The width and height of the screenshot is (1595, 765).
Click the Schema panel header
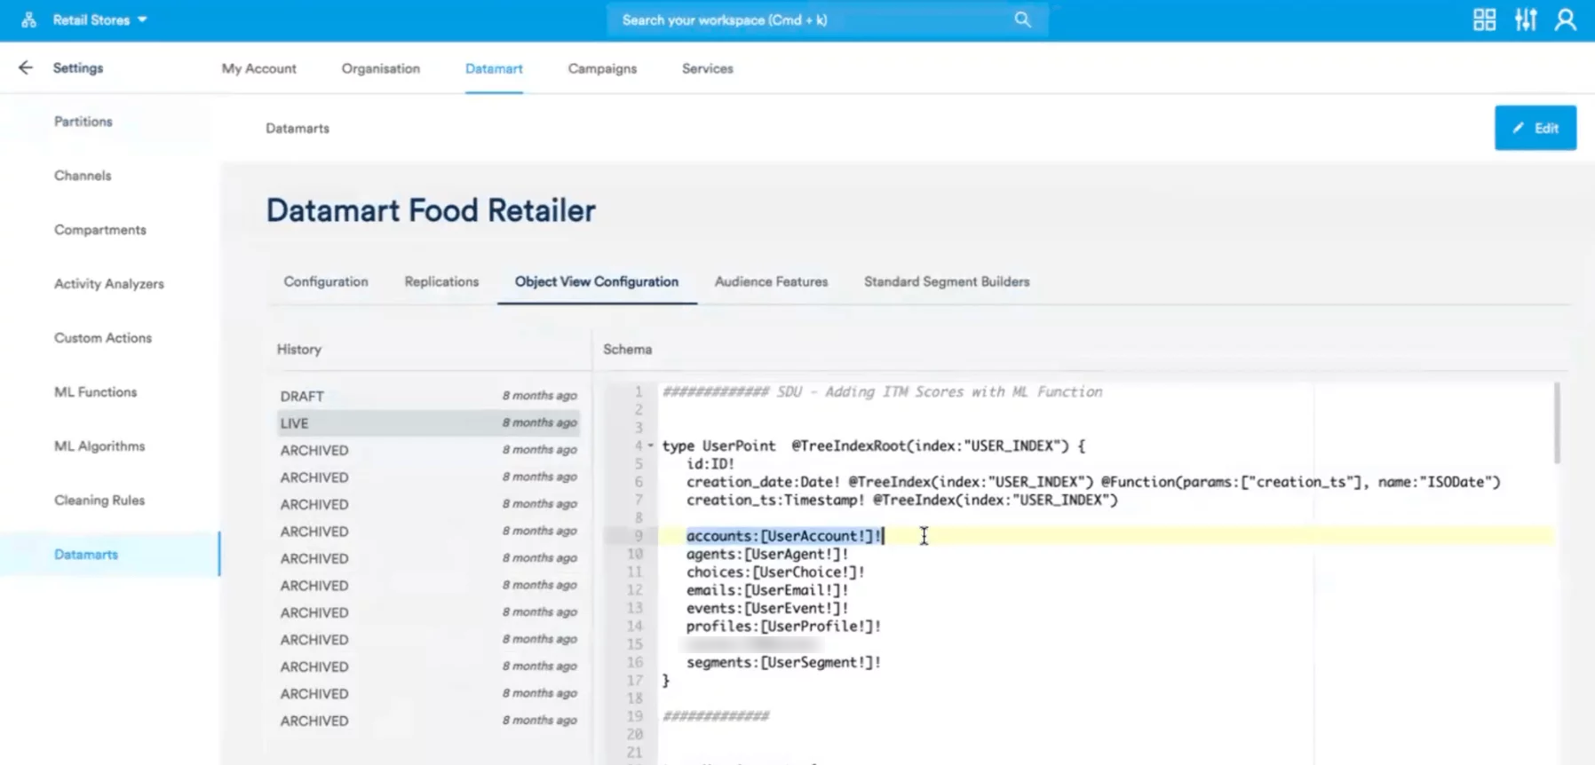pos(628,350)
